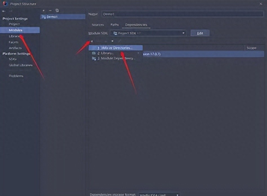Open Modules under Project Settings

point(20,30)
